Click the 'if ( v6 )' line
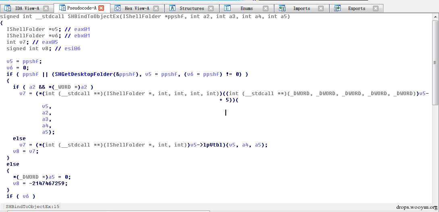This screenshot has width=439, height=212. pyautogui.click(x=21, y=196)
